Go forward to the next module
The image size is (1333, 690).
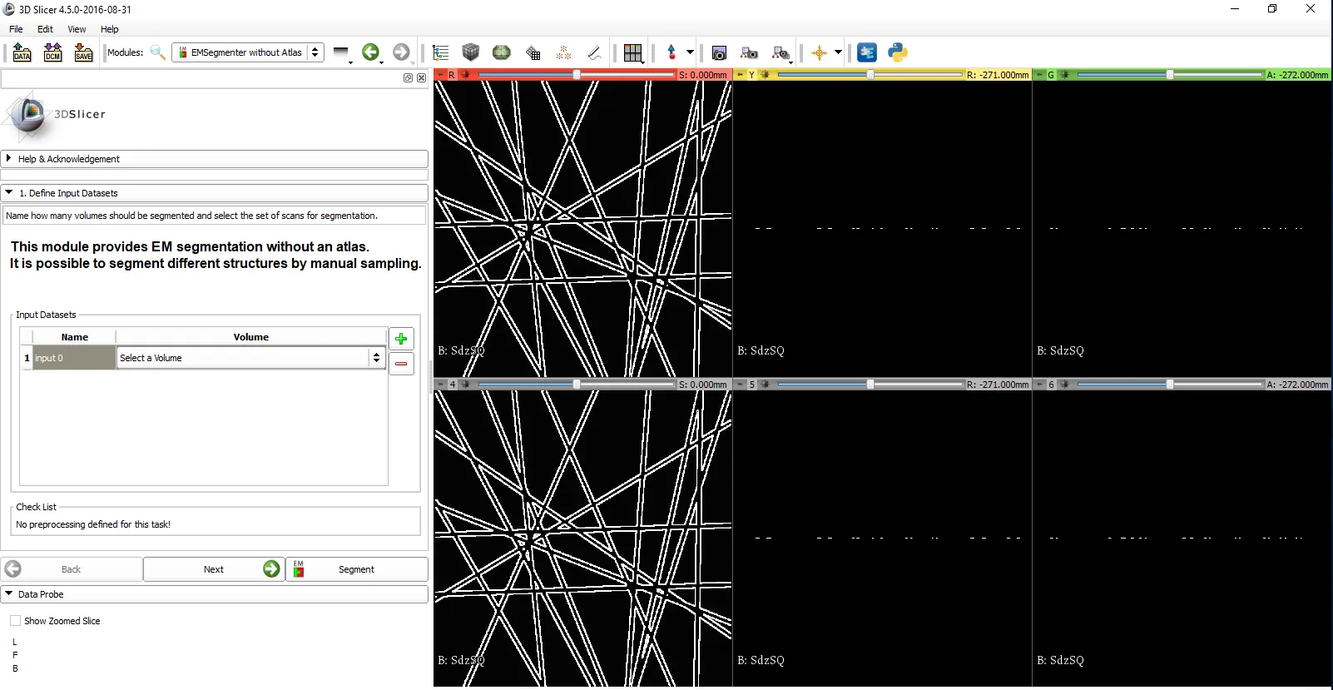[401, 52]
